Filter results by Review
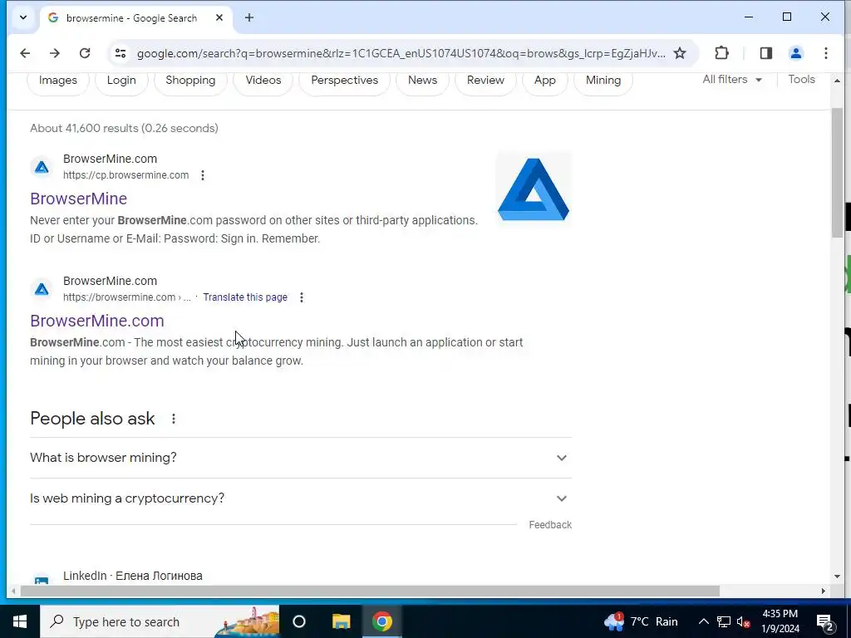 point(485,81)
